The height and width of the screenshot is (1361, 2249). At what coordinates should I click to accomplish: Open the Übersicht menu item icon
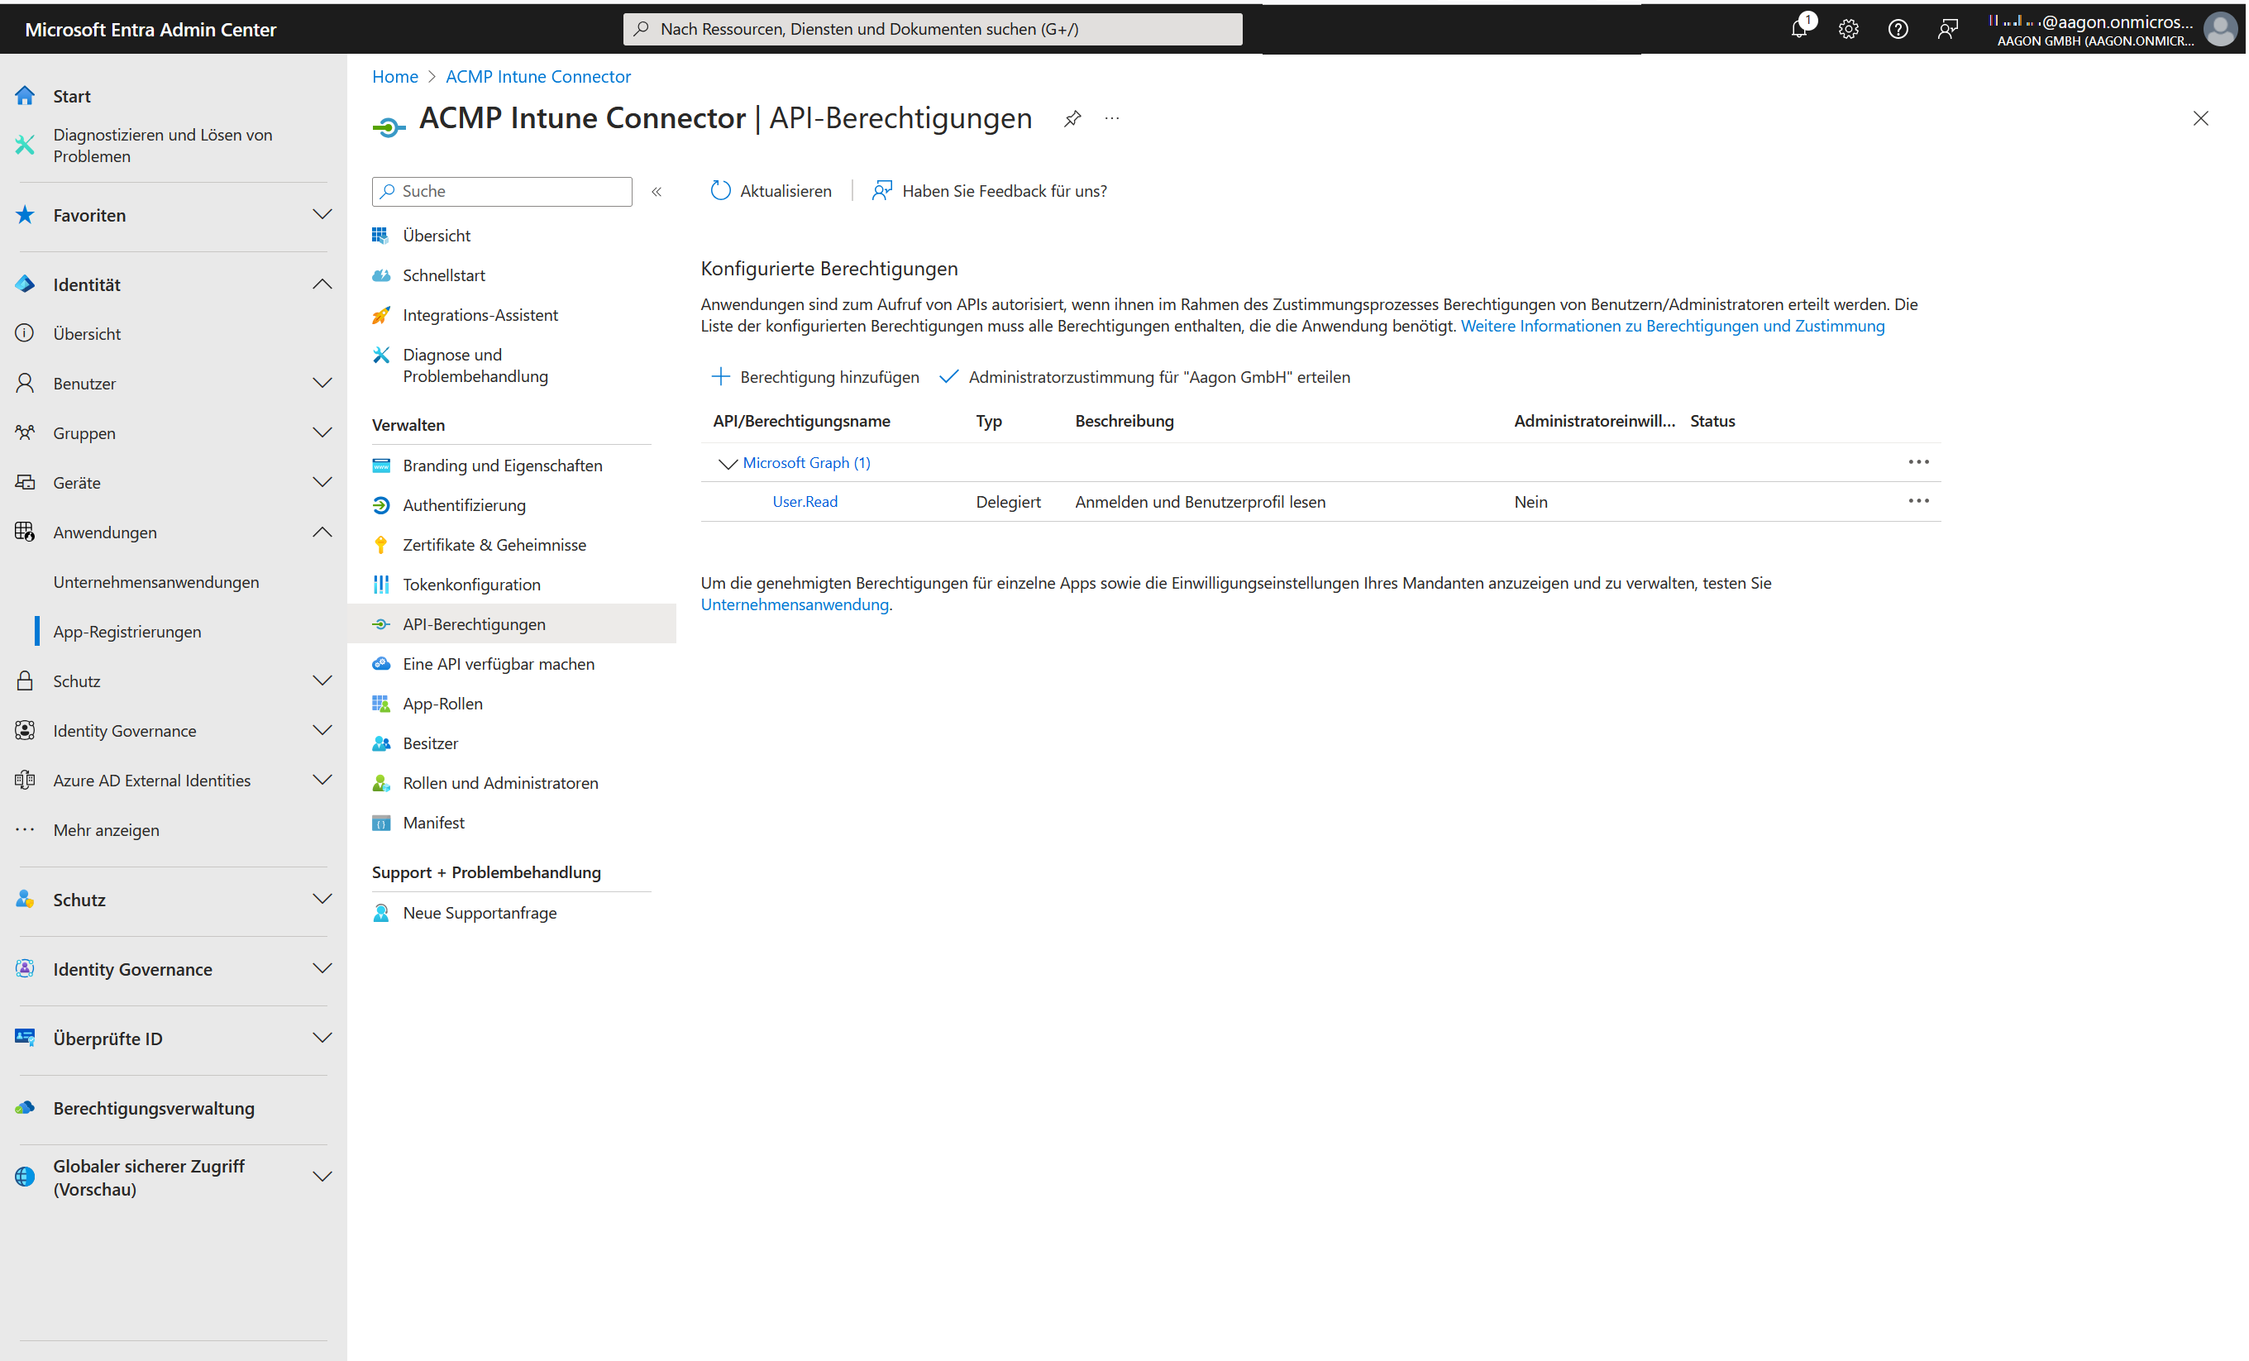[x=380, y=236]
